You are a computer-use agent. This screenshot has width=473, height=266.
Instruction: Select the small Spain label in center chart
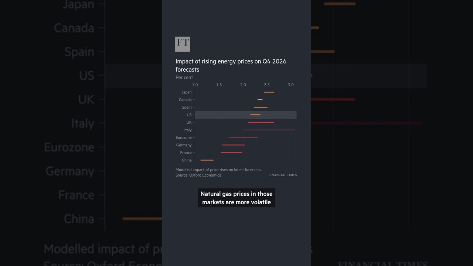pyautogui.click(x=187, y=108)
